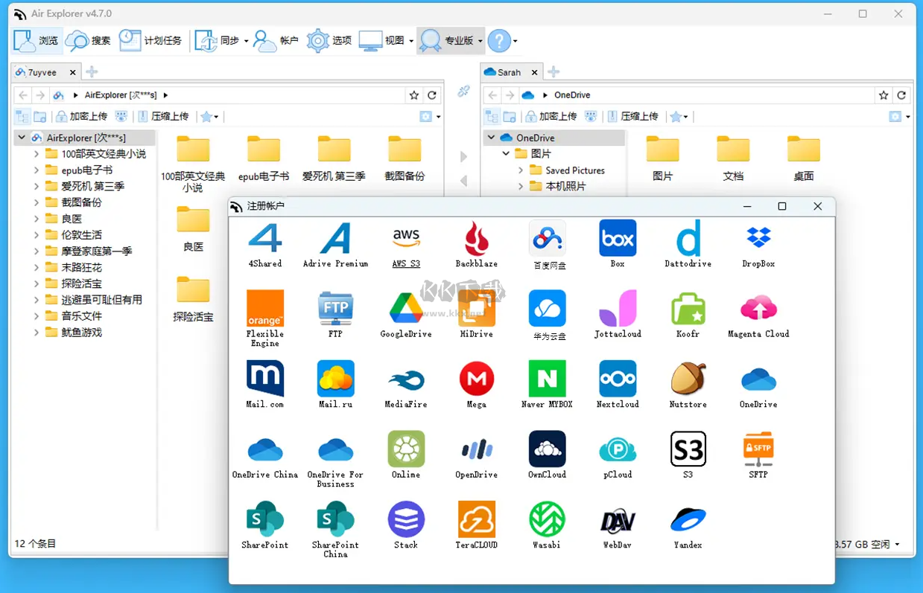
Task: Toggle the tree view in the left panel
Action: [22, 117]
